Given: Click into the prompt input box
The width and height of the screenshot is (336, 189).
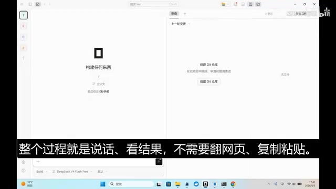Looking at the screenshot, I should pyautogui.click(x=98, y=162).
